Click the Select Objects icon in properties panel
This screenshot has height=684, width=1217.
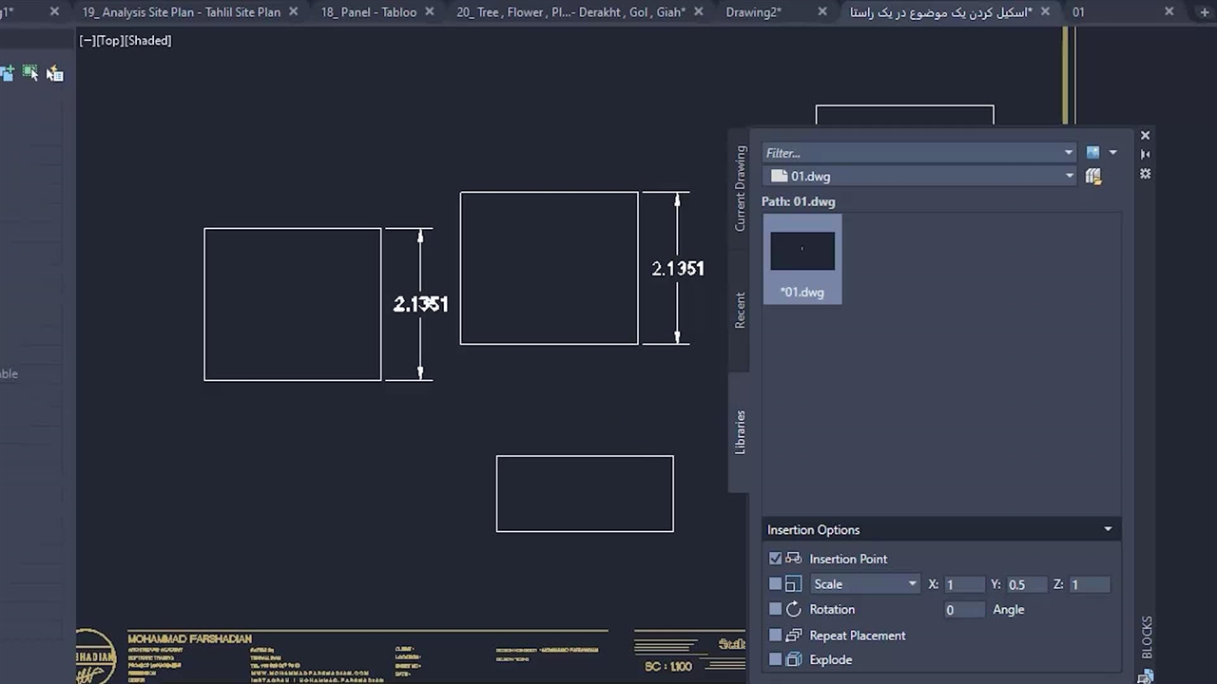30,73
